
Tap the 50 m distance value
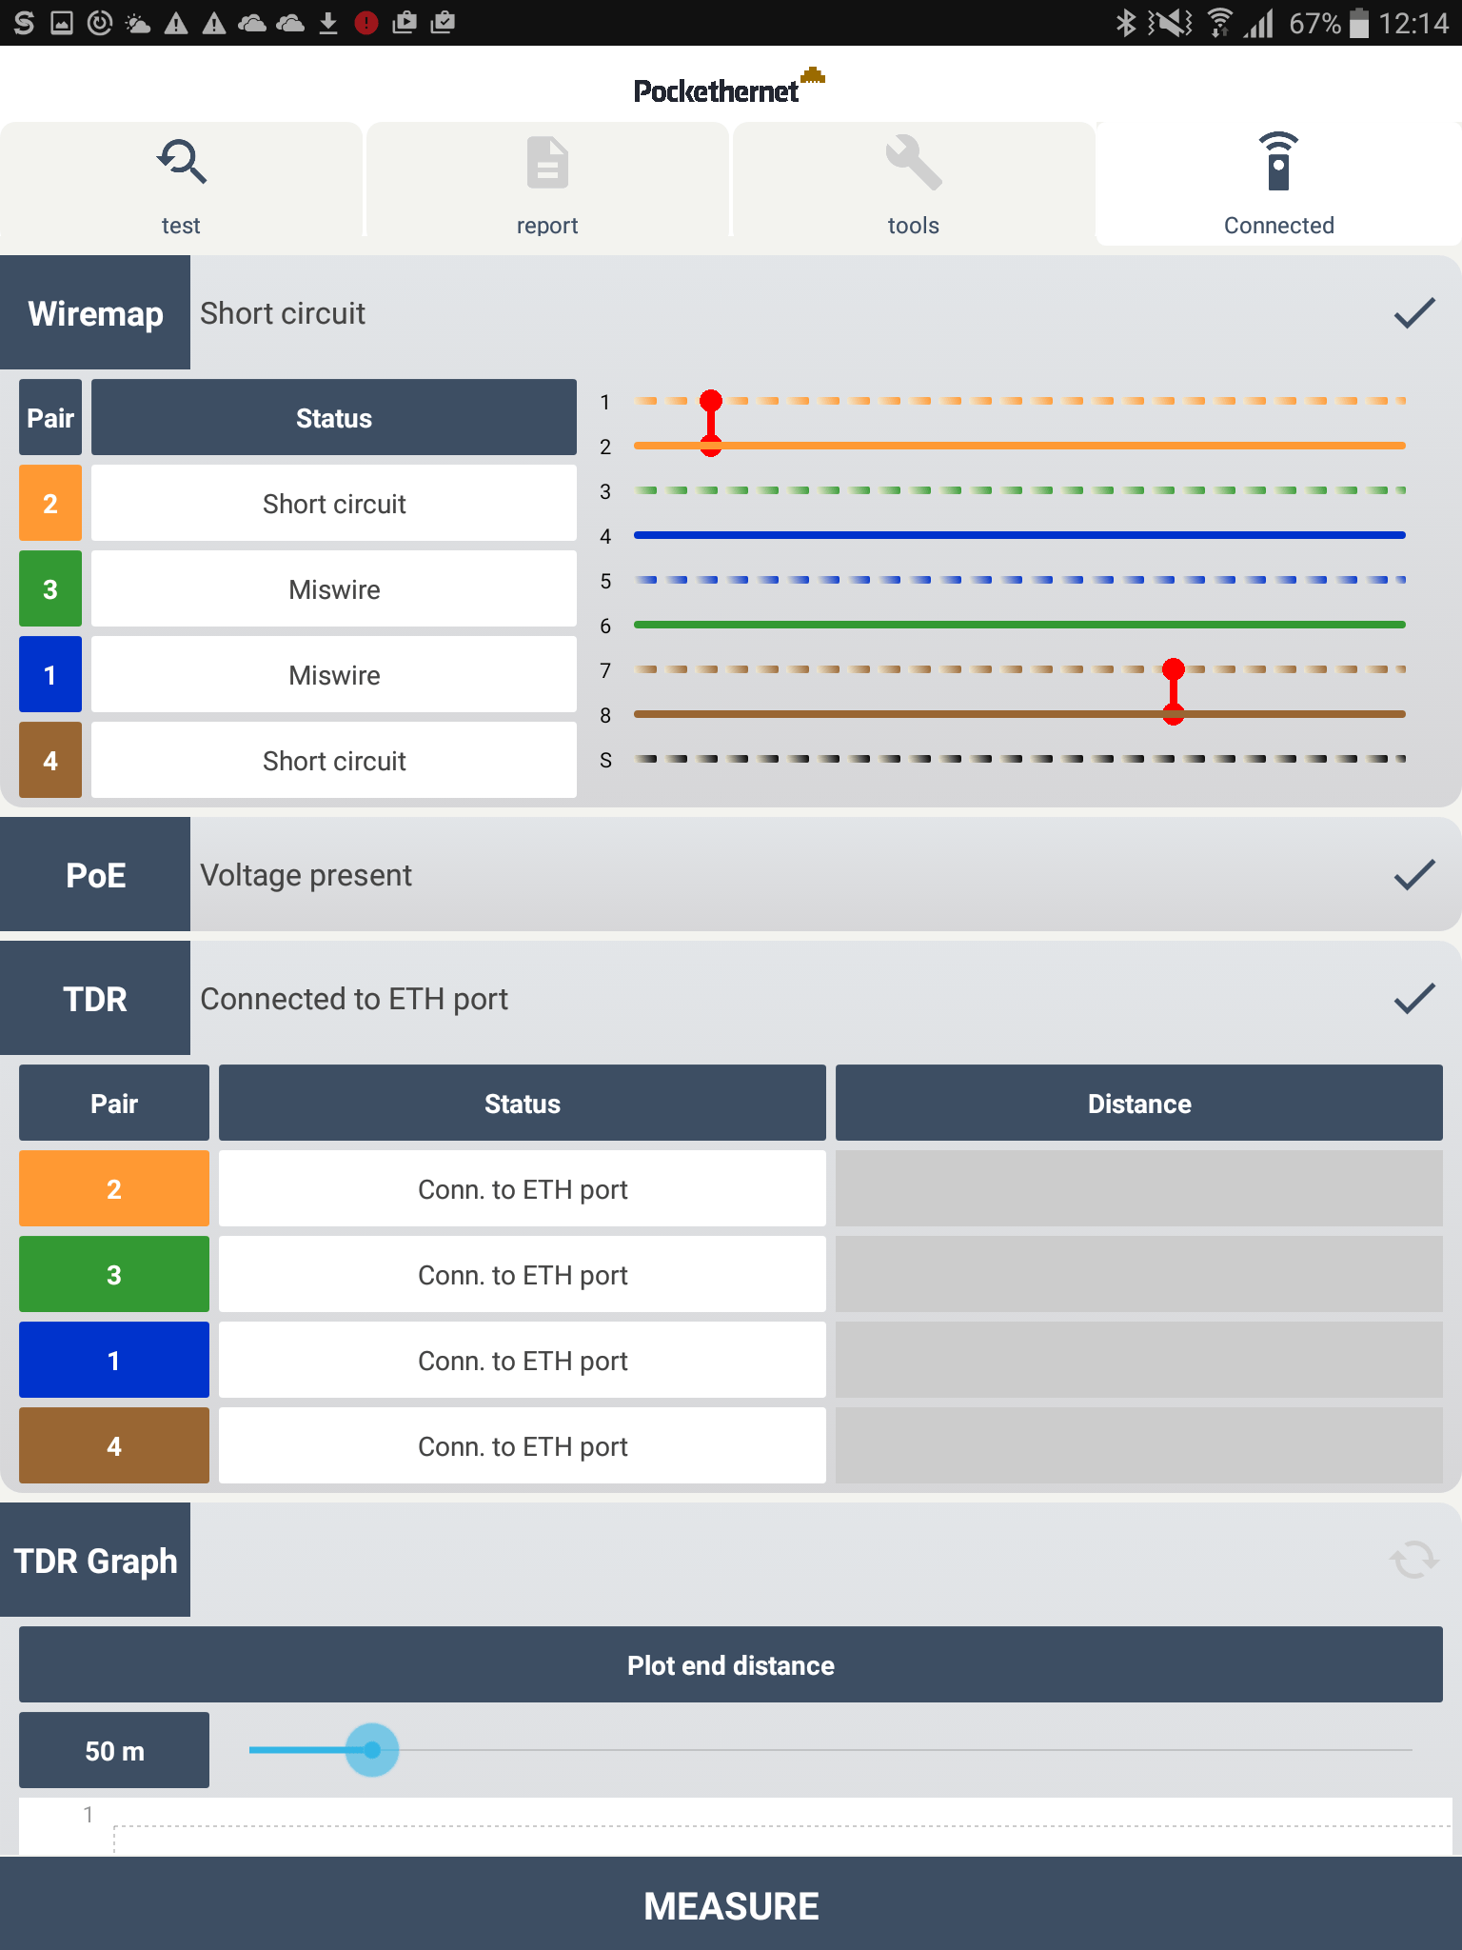coord(114,1750)
